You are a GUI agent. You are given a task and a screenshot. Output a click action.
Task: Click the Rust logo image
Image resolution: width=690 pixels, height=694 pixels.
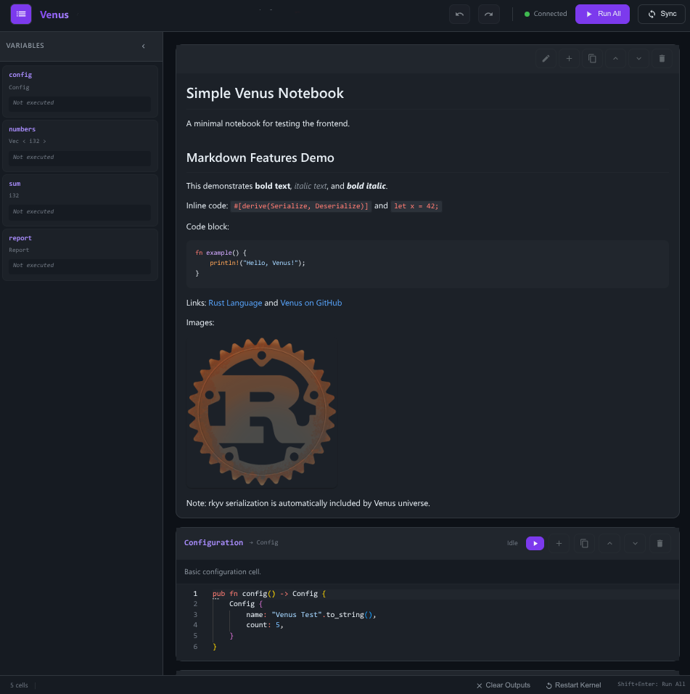pyautogui.click(x=262, y=412)
